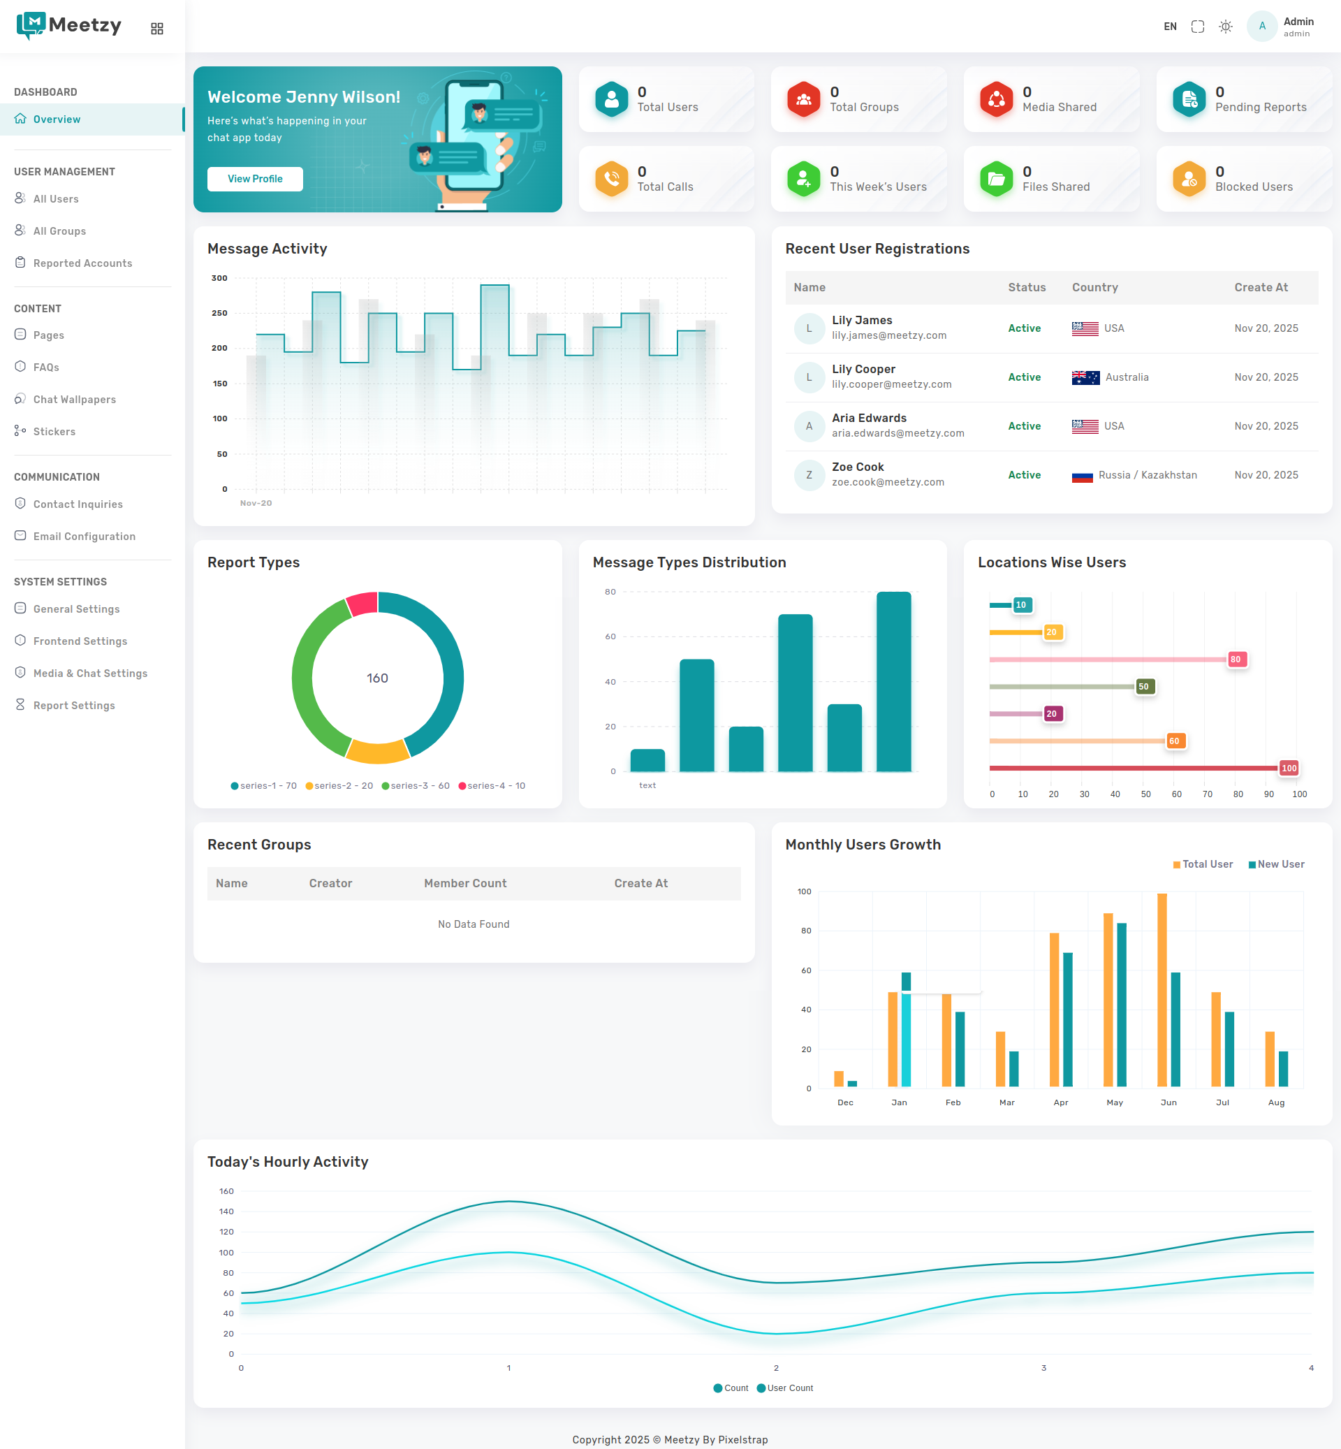Open All Users in sidebar
Viewport: 1341px width, 1449px height.
click(56, 199)
